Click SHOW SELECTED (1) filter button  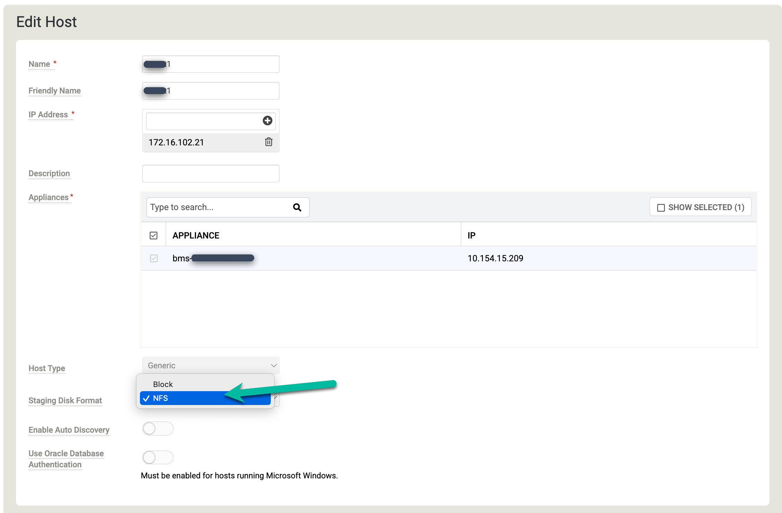click(x=701, y=207)
